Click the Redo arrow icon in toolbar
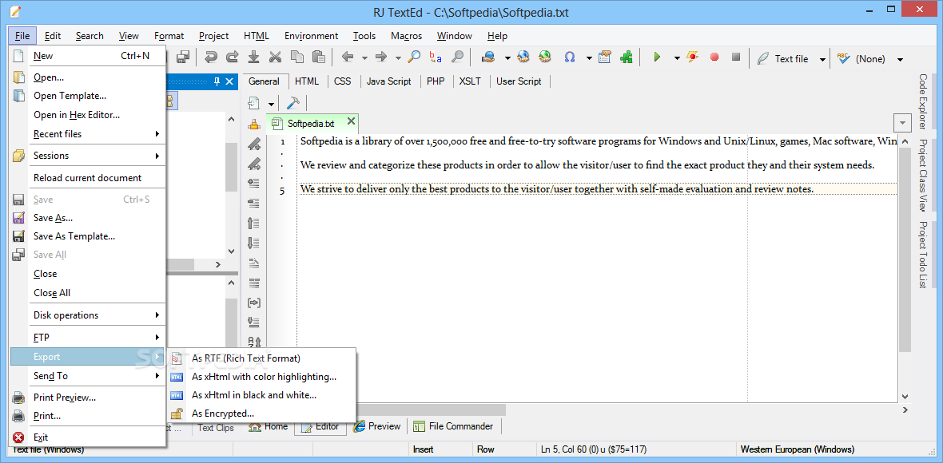This screenshot has width=943, height=463. point(232,57)
